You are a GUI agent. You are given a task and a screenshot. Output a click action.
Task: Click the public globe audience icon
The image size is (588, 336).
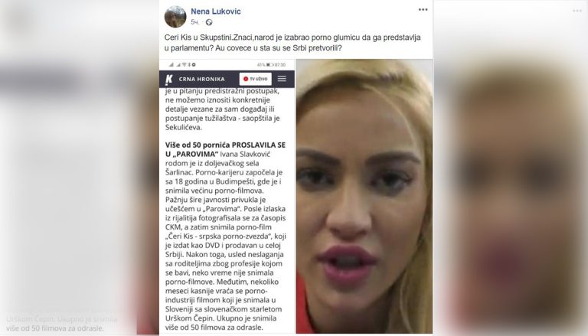click(x=209, y=22)
